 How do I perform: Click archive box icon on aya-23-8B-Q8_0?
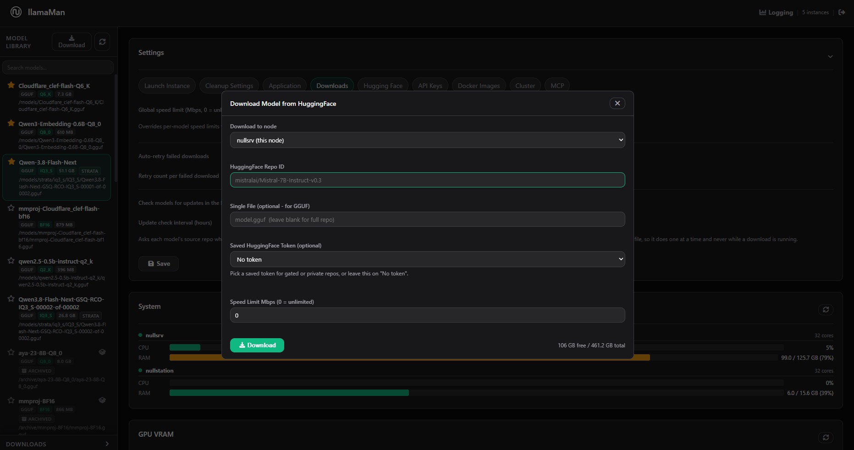click(102, 352)
